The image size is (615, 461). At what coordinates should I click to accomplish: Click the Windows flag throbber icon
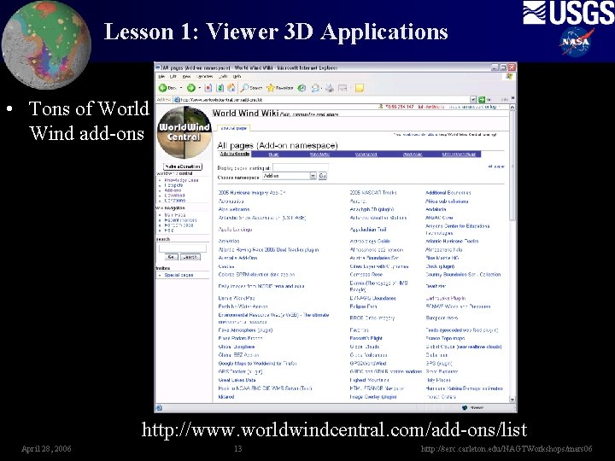509,77
